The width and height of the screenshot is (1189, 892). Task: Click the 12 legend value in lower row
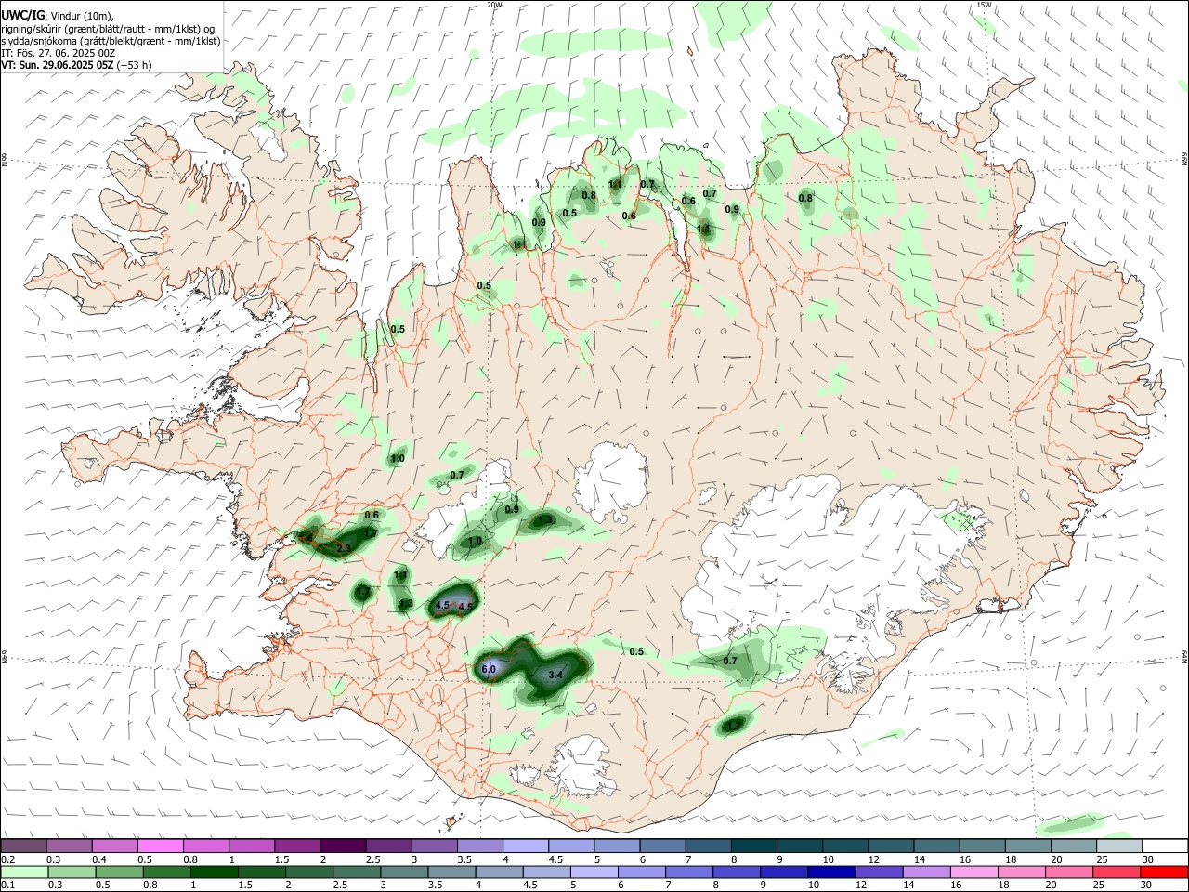pos(860,885)
